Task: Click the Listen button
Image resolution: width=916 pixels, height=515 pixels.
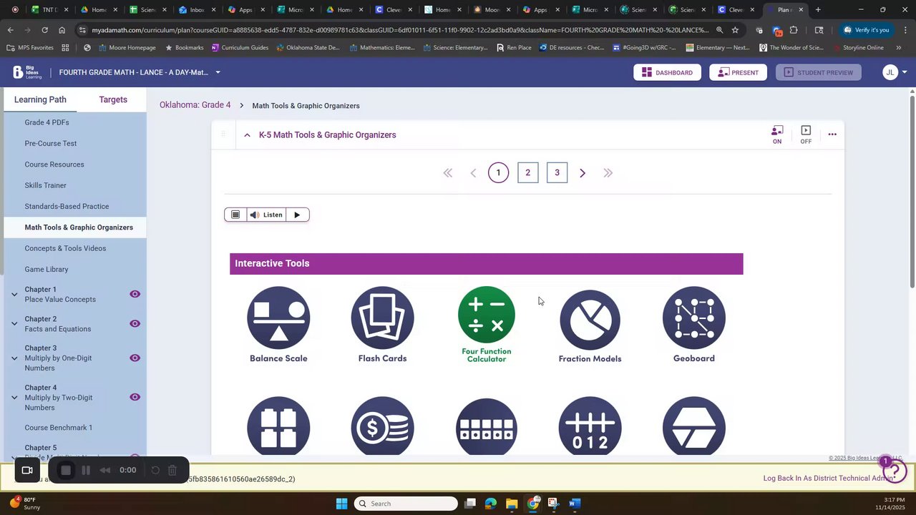Action: 266,215
